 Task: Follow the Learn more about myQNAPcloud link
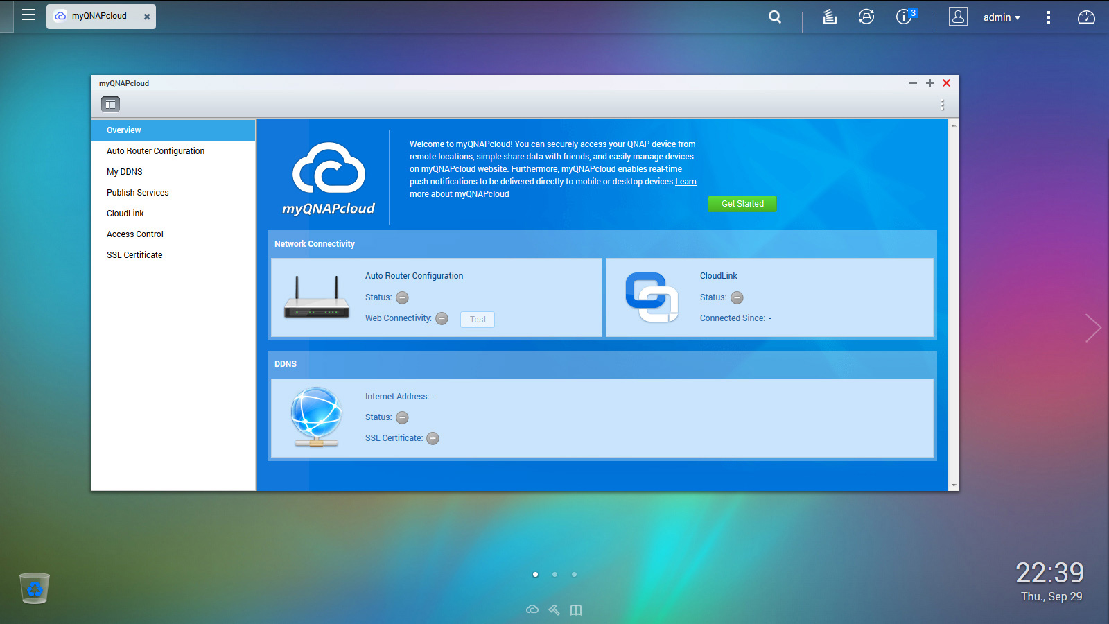tap(460, 194)
